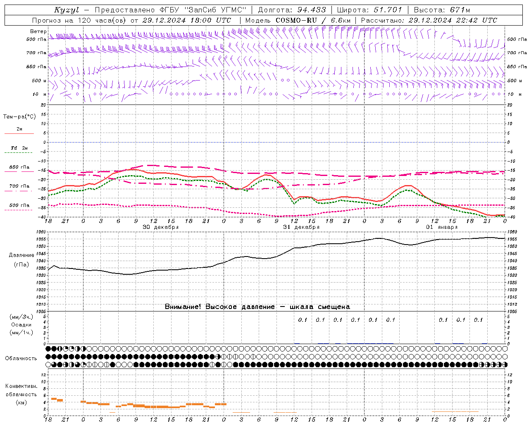529x423 pixels.
Task: Click the "700 гПа" dash-dot legend entry
Action: click(19, 188)
